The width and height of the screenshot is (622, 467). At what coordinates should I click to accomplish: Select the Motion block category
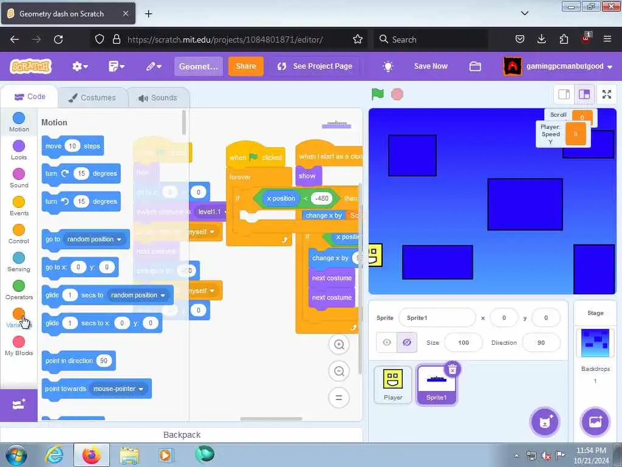(x=19, y=122)
